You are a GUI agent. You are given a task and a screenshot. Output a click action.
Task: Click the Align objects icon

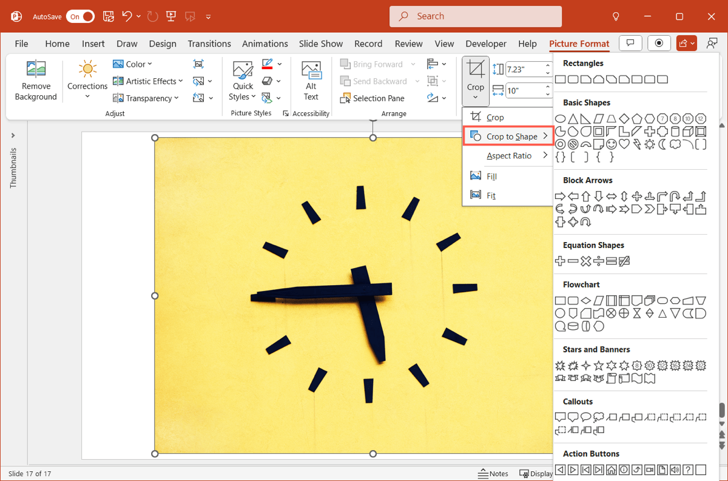pos(433,64)
